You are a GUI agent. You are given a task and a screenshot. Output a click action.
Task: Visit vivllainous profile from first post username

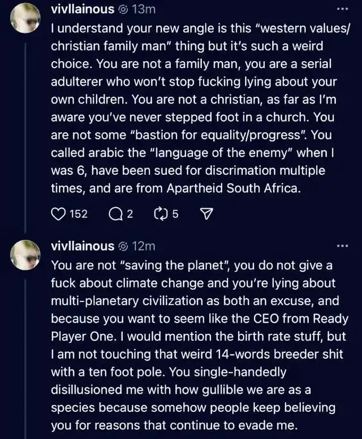(83, 10)
